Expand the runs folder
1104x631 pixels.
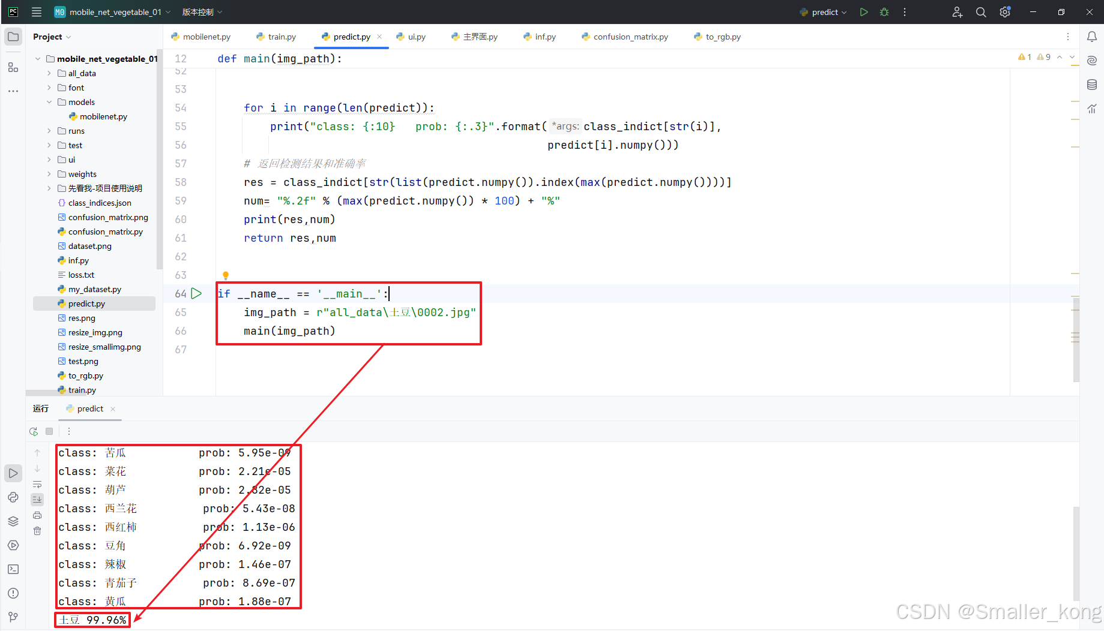pos(49,131)
